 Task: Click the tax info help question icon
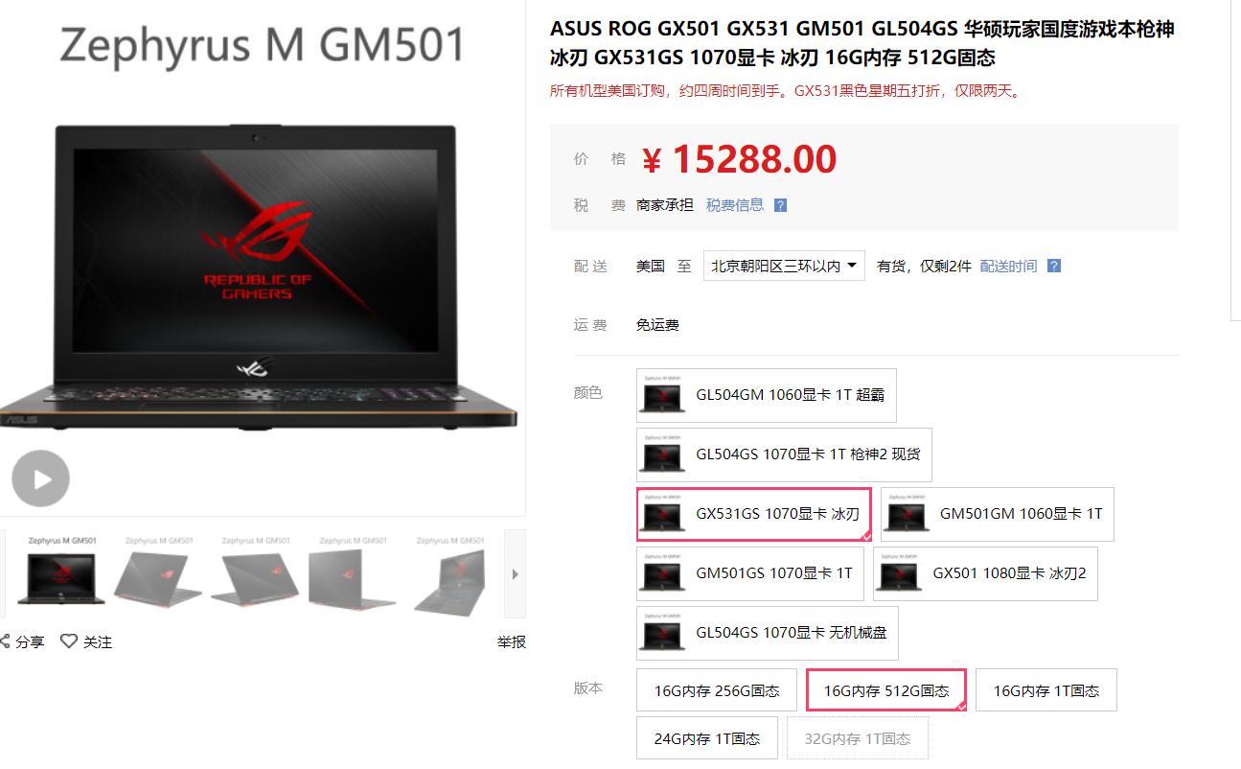click(780, 205)
